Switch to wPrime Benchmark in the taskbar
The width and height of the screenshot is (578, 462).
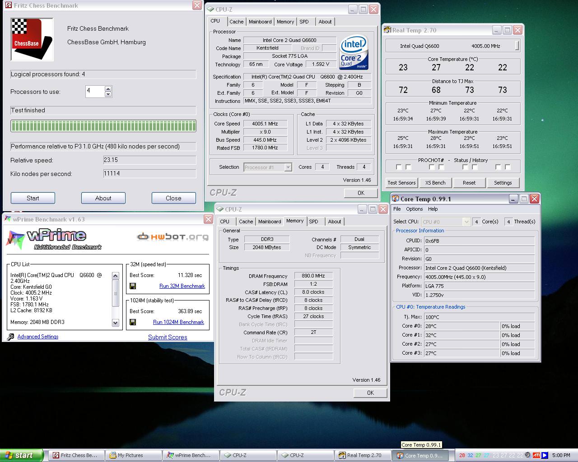[190, 455]
